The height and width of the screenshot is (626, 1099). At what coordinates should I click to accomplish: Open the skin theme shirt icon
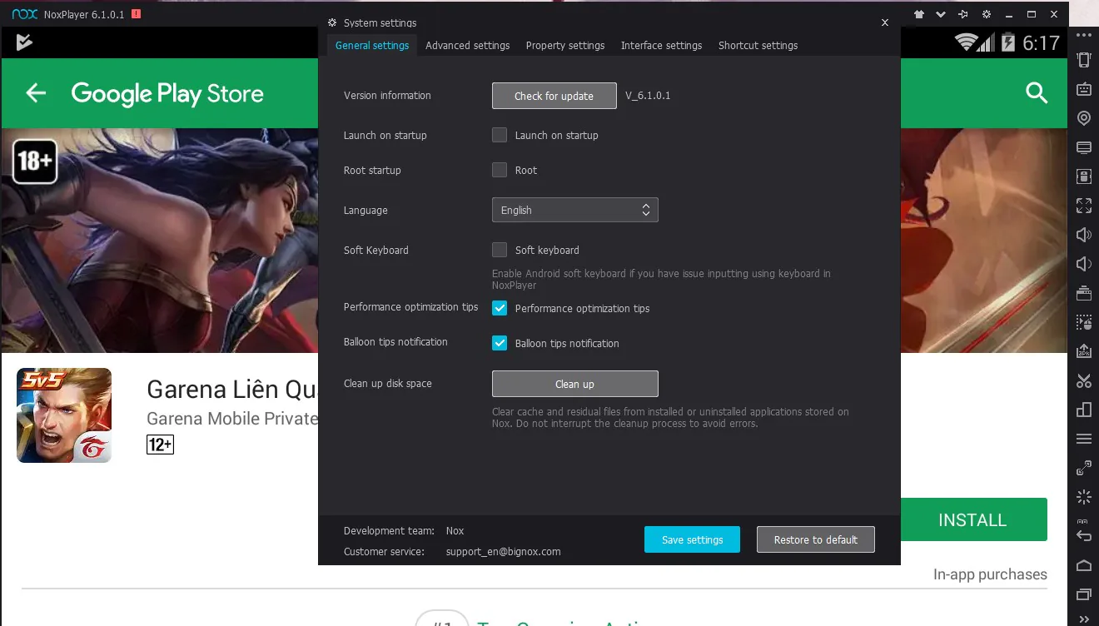(x=919, y=14)
